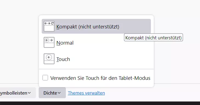Toggle via 'Verwenden Sie Touch für den Tablet-Modus' label
The image size is (200, 105).
[x=100, y=78]
